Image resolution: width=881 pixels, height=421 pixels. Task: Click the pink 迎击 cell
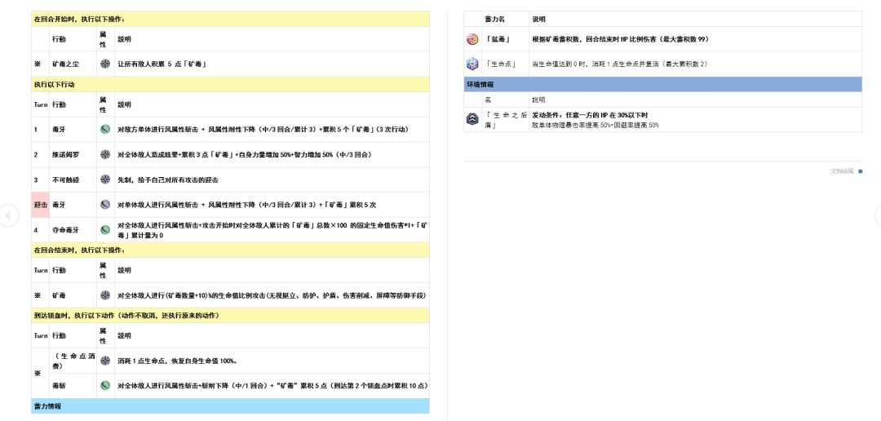pyautogui.click(x=41, y=205)
